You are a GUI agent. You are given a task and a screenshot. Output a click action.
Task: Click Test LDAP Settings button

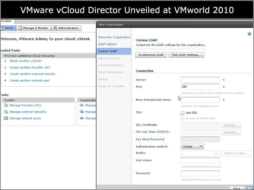click(x=186, y=55)
